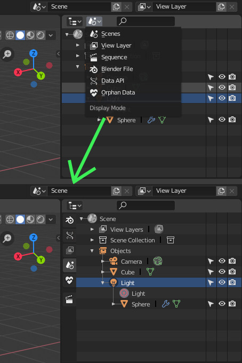The image size is (242, 363).
Task: Click blue Z axis on lower viewport gizmo
Action: (x=34, y=238)
